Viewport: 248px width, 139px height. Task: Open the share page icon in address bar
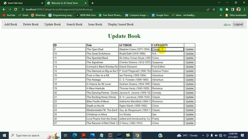point(208,9)
